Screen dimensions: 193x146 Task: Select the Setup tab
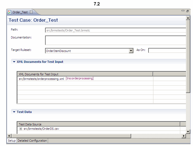coord(12,141)
